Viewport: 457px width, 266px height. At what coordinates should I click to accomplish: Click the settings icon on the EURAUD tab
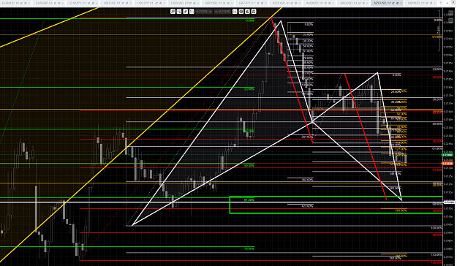[x=26, y=3]
